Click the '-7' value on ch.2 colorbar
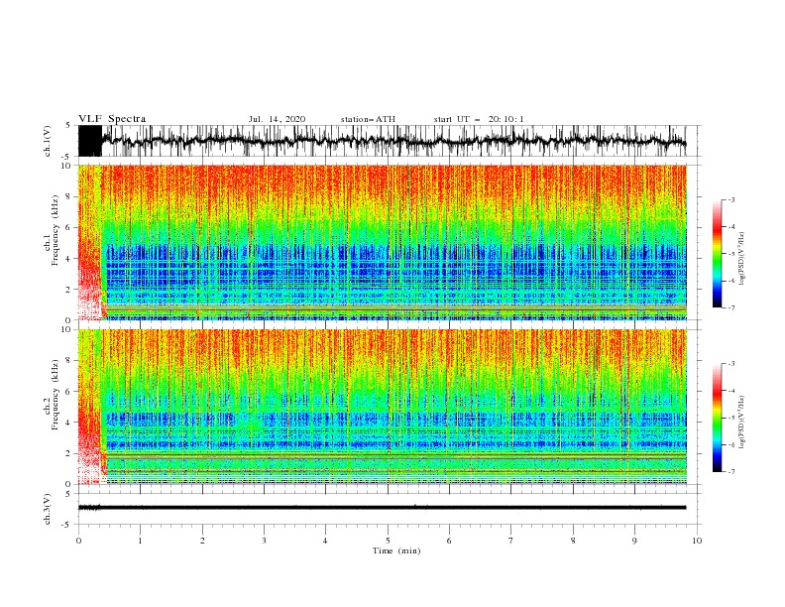This screenshot has width=785, height=607. pyautogui.click(x=730, y=471)
